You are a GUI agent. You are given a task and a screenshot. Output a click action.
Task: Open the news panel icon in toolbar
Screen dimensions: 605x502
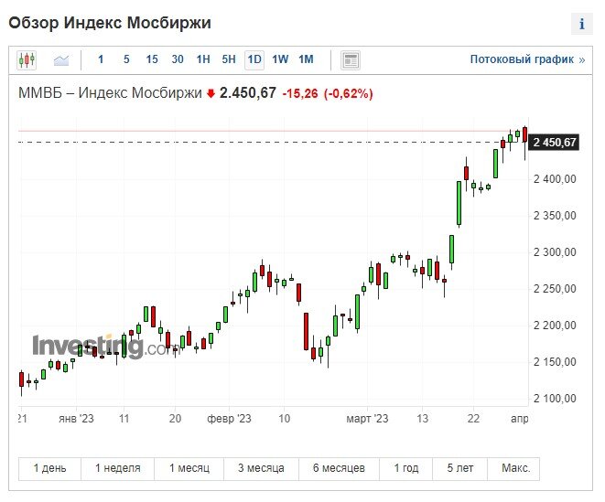tap(351, 60)
